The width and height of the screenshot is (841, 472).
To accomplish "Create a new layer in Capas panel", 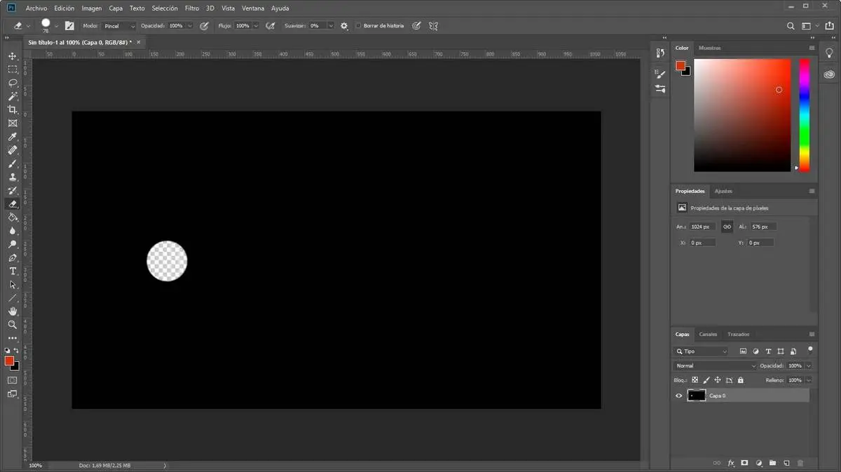I will 786,463.
